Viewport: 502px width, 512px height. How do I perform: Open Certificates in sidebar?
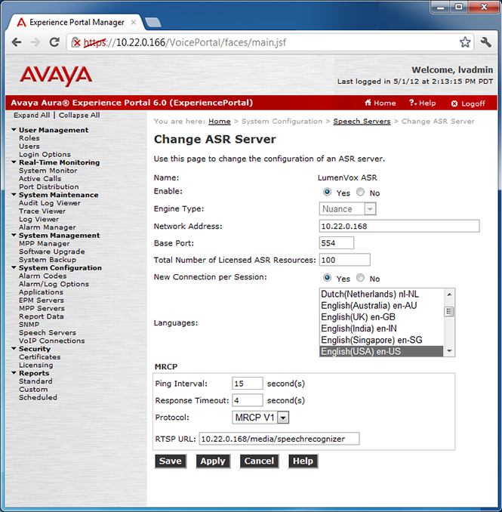point(39,357)
